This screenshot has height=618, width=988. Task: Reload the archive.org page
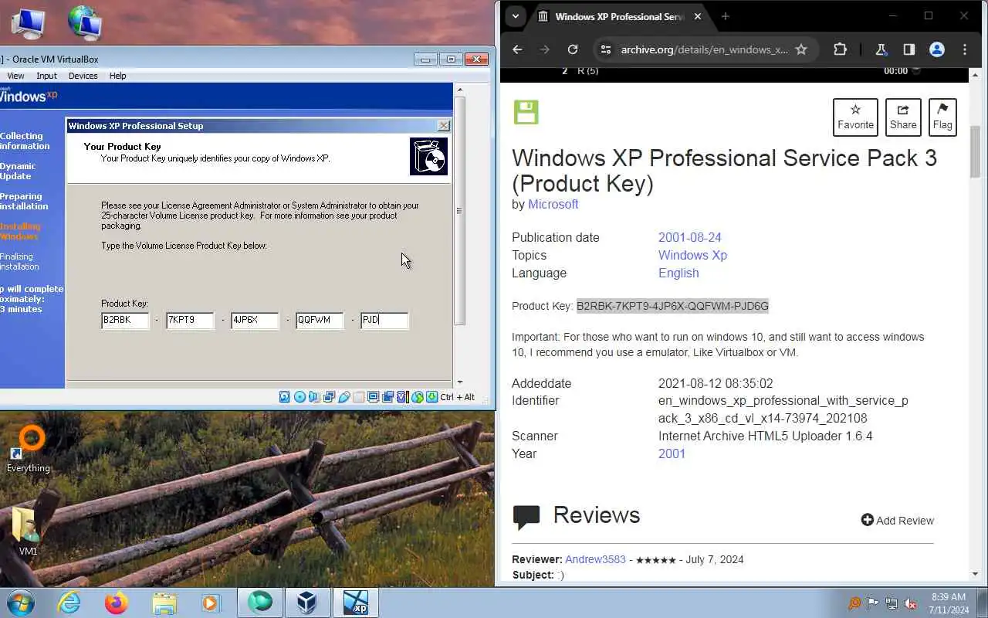pos(573,49)
